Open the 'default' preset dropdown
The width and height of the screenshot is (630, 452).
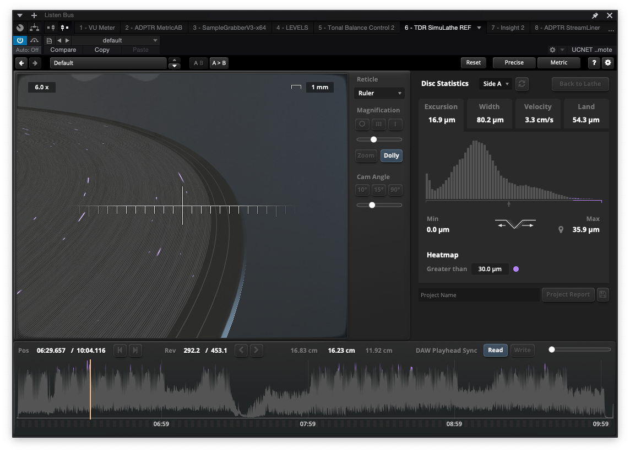[117, 40]
